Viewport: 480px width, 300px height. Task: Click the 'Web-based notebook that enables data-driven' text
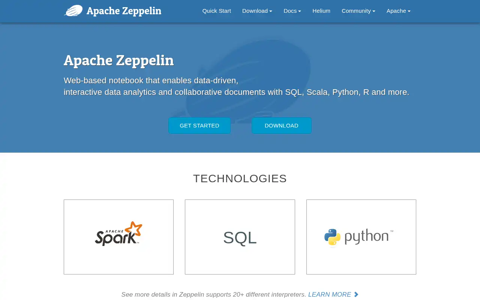coord(151,81)
